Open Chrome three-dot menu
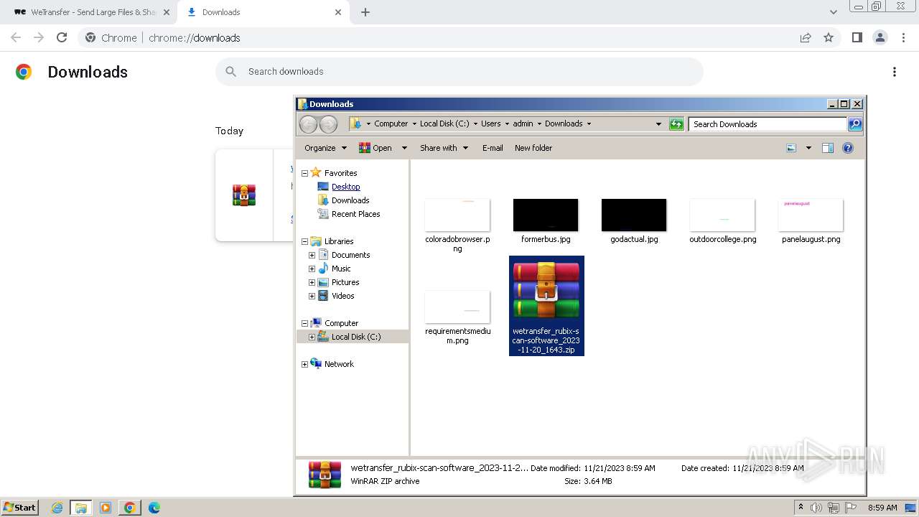This screenshot has width=919, height=517. point(903,37)
